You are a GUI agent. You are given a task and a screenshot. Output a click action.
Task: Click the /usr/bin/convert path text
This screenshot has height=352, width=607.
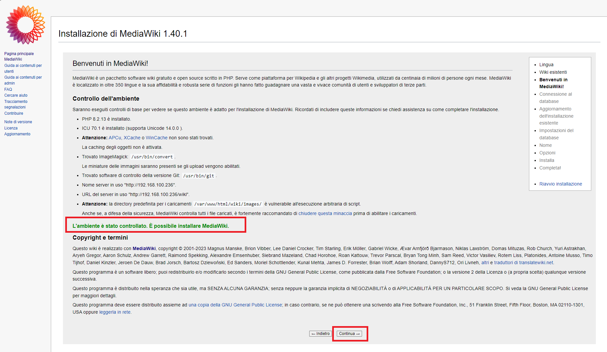pos(152,157)
